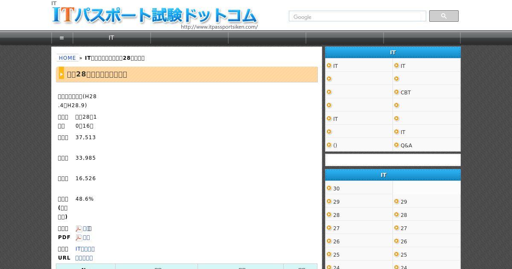Click the http://www.itpassportsiken.com/ text under logo

pyautogui.click(x=219, y=27)
